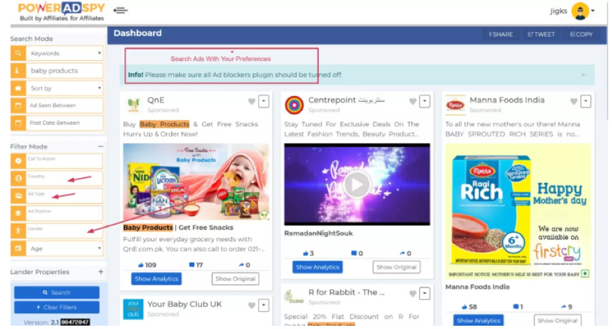The image size is (612, 329).
Task: Favorite the R for Rabbit ad
Action: 413,294
